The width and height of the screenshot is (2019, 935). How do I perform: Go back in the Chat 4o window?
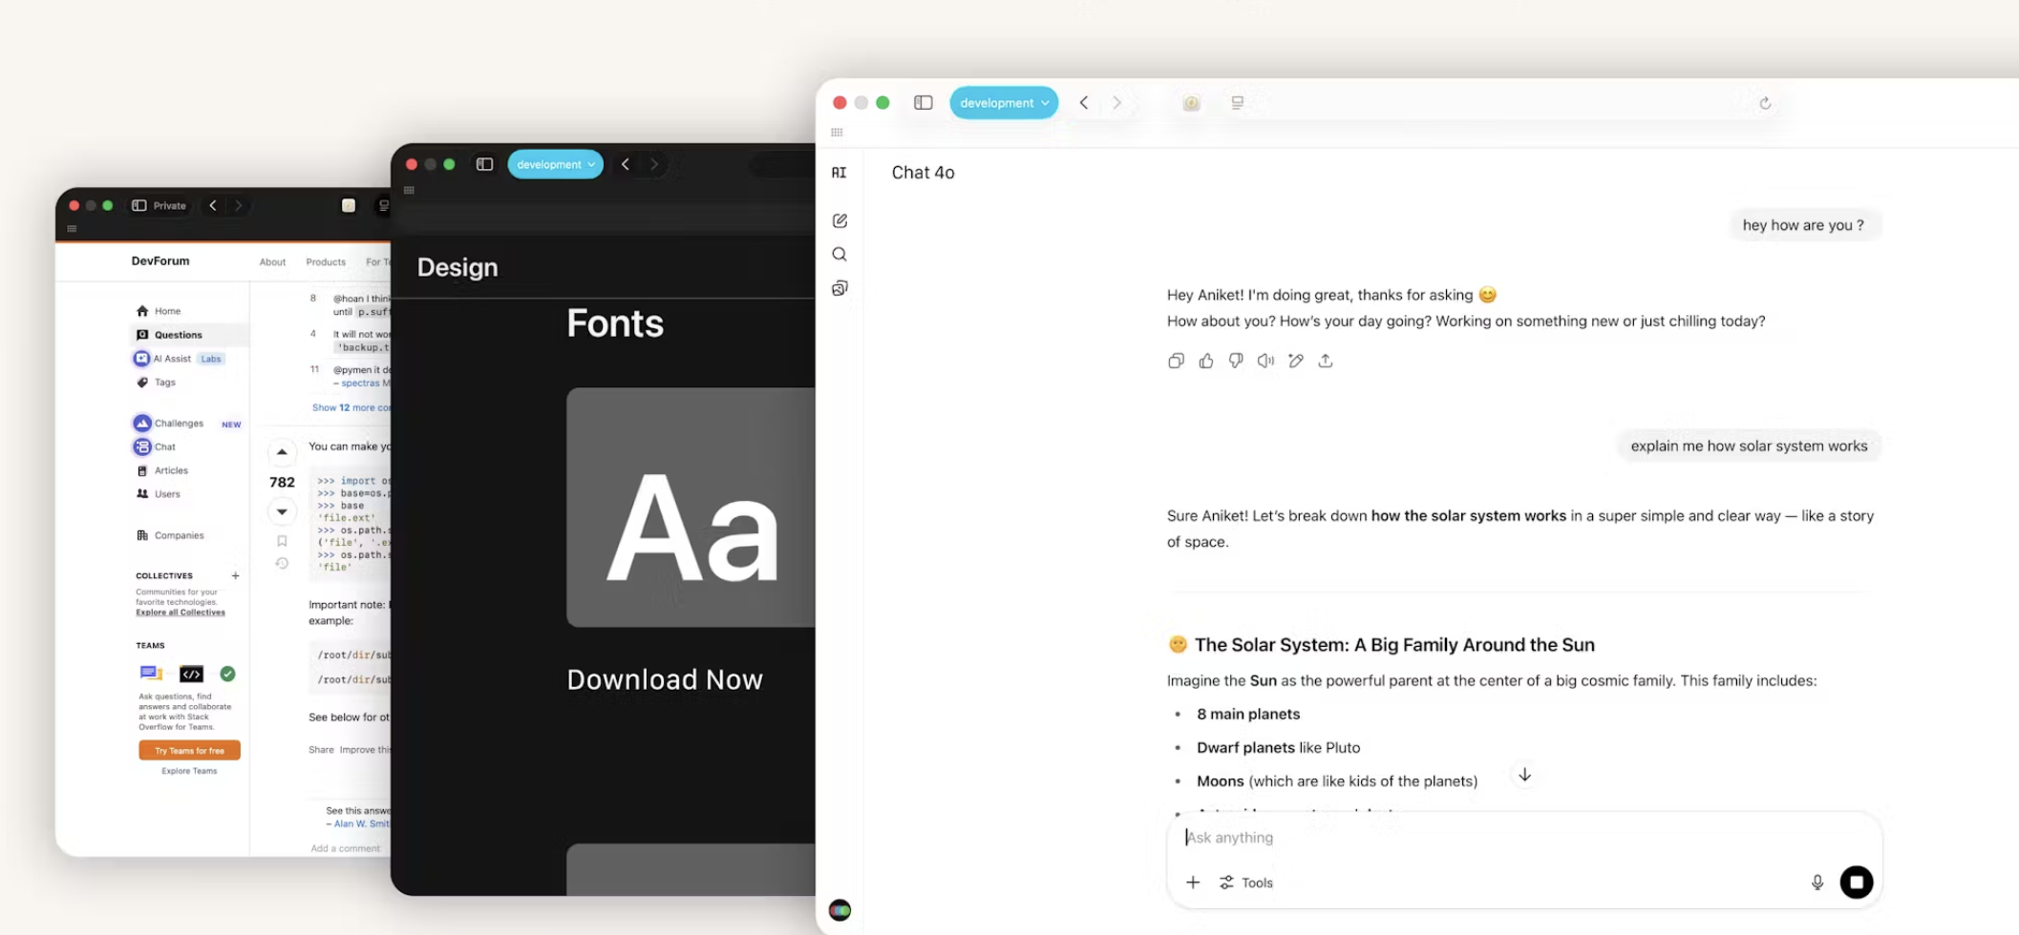click(1084, 102)
